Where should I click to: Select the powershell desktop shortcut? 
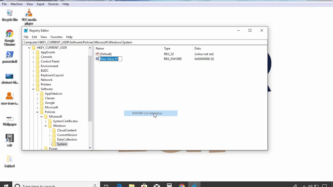[x=10, y=57]
